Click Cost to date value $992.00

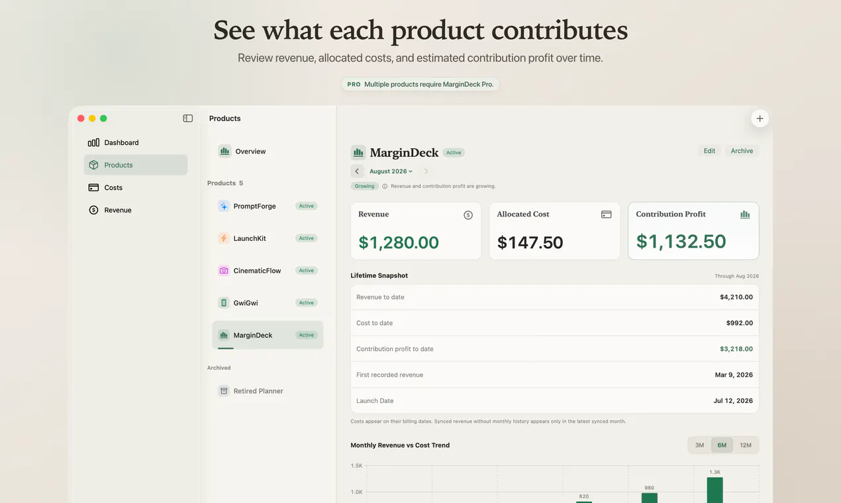[740, 323]
